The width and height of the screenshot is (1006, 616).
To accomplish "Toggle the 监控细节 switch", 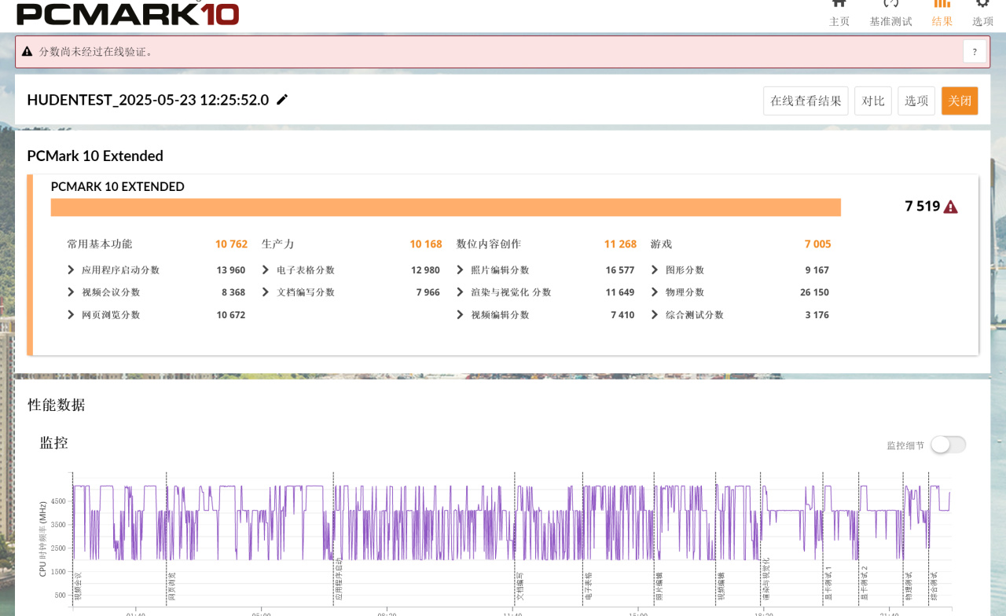I will click(x=948, y=445).
